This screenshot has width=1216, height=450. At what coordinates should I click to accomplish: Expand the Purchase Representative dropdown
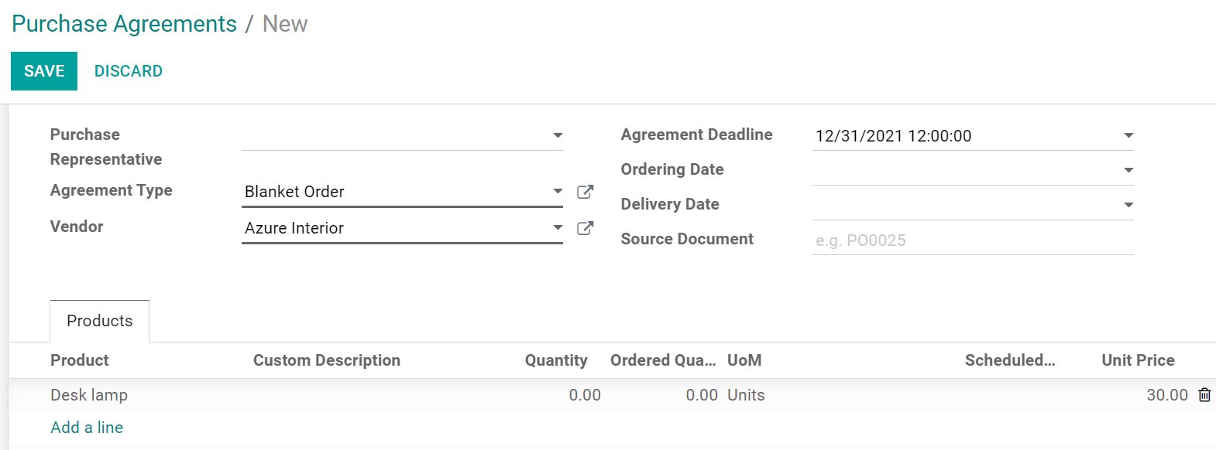pos(559,135)
